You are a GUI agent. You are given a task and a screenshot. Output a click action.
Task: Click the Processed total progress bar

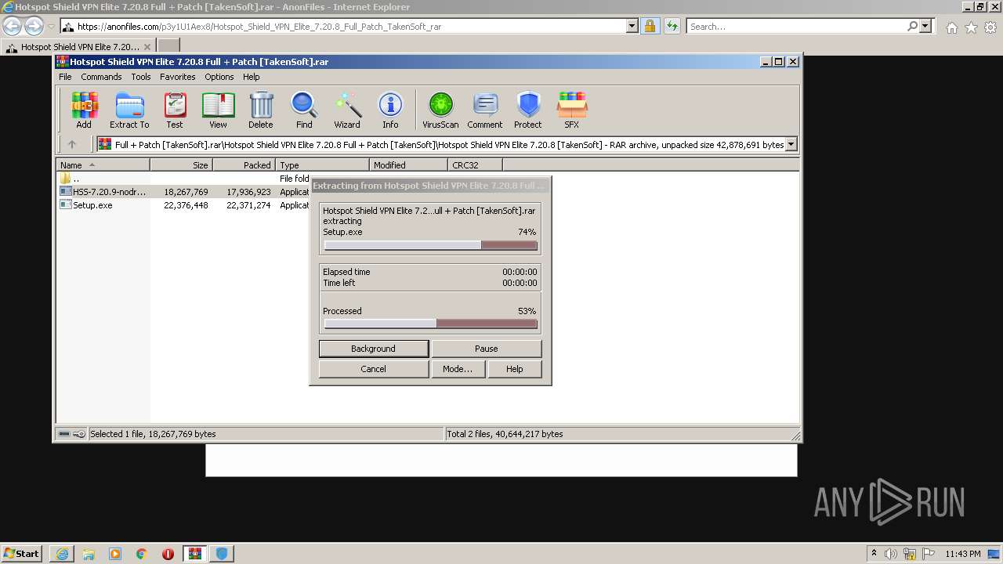430,324
